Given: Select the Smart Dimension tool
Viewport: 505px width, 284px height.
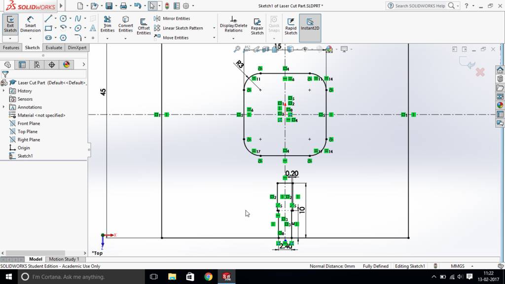Looking at the screenshot, I should pyautogui.click(x=30, y=24).
